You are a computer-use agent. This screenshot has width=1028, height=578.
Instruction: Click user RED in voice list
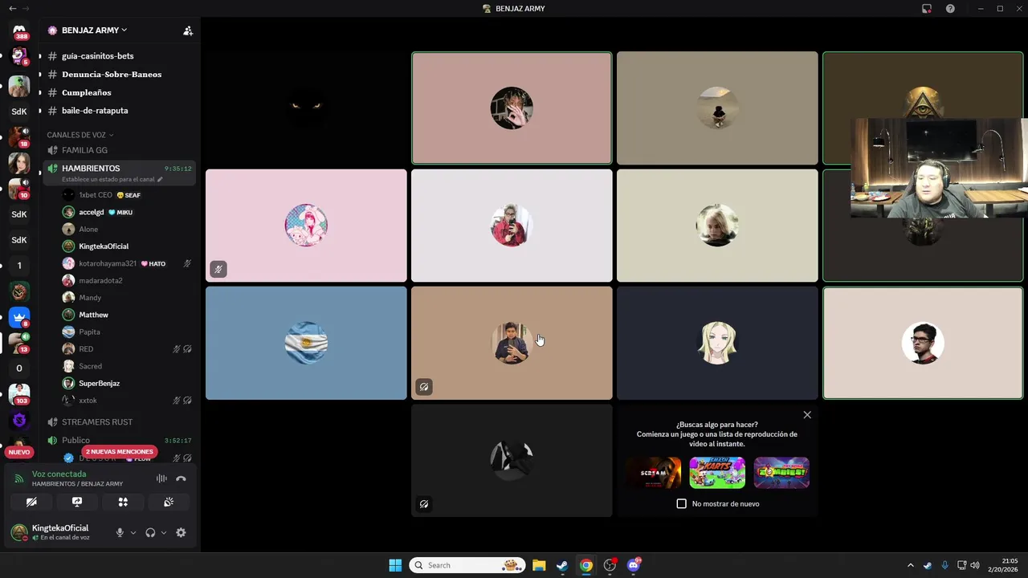pos(127,349)
